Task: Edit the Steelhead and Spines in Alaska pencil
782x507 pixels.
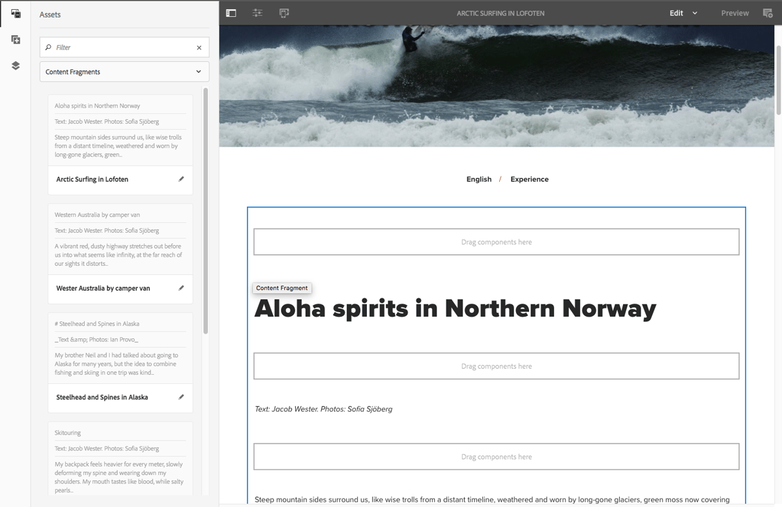Action: point(181,396)
